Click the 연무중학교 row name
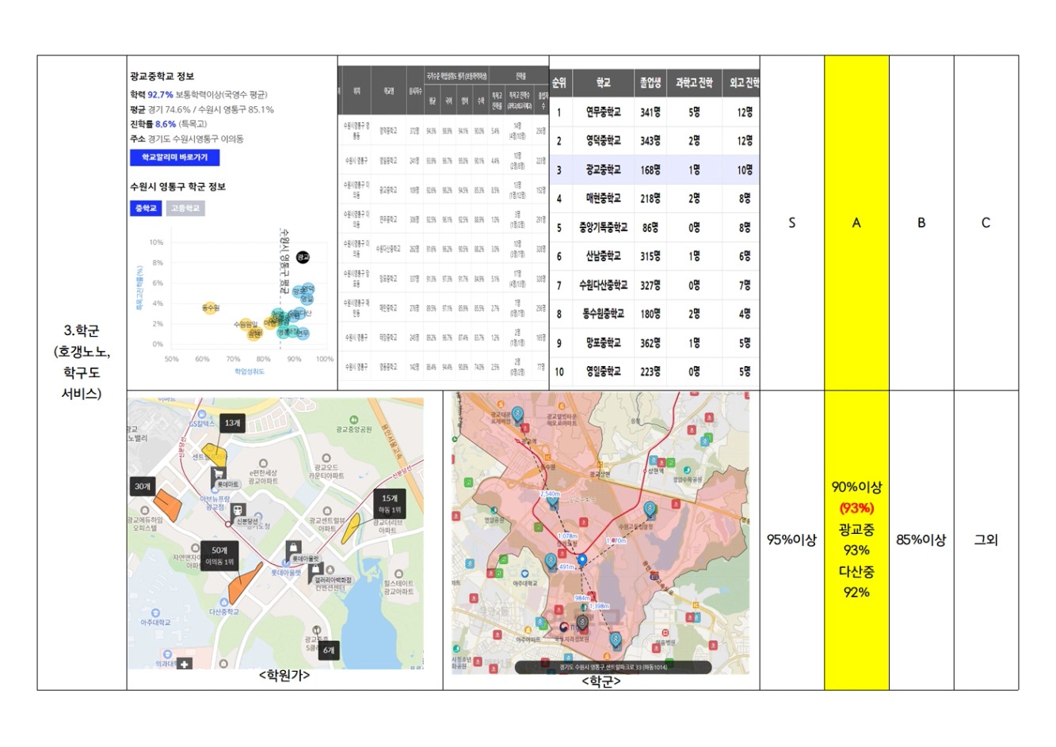1056x747 pixels. pyautogui.click(x=604, y=112)
